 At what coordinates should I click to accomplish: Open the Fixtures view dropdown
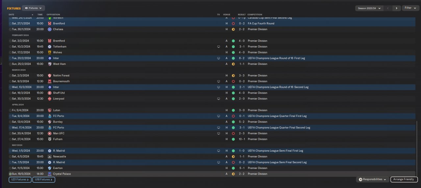[x=34, y=8]
